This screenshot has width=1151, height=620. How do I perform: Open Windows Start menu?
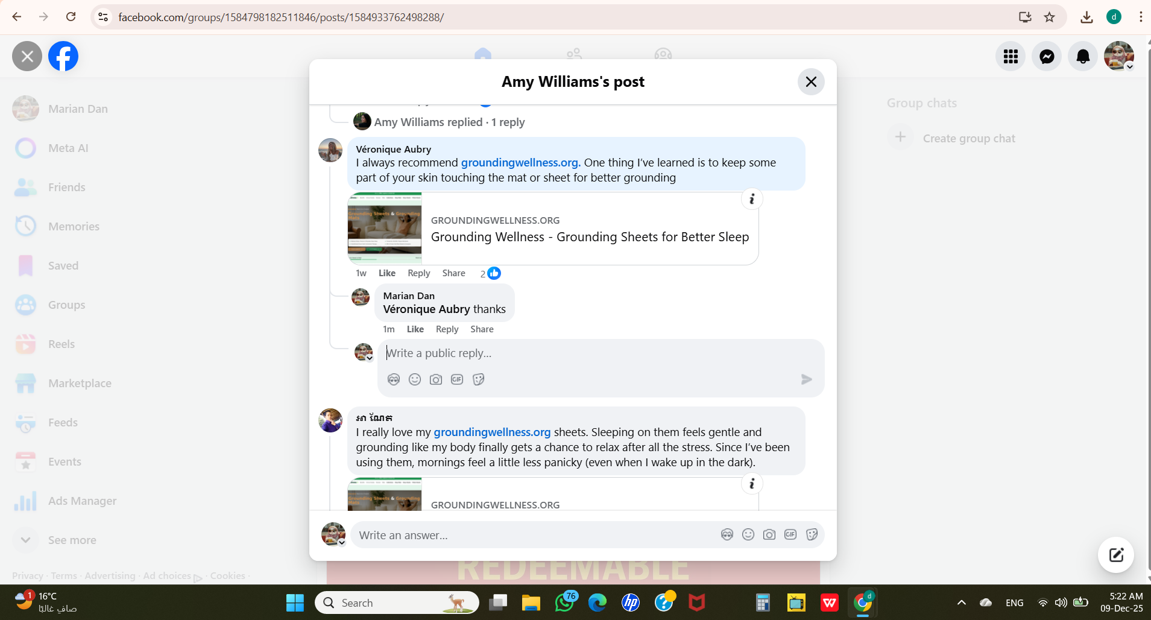pos(295,603)
